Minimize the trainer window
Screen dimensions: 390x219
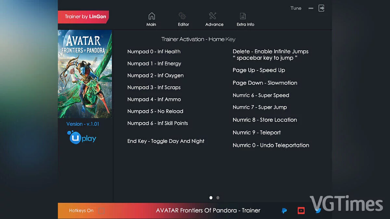click(310, 8)
